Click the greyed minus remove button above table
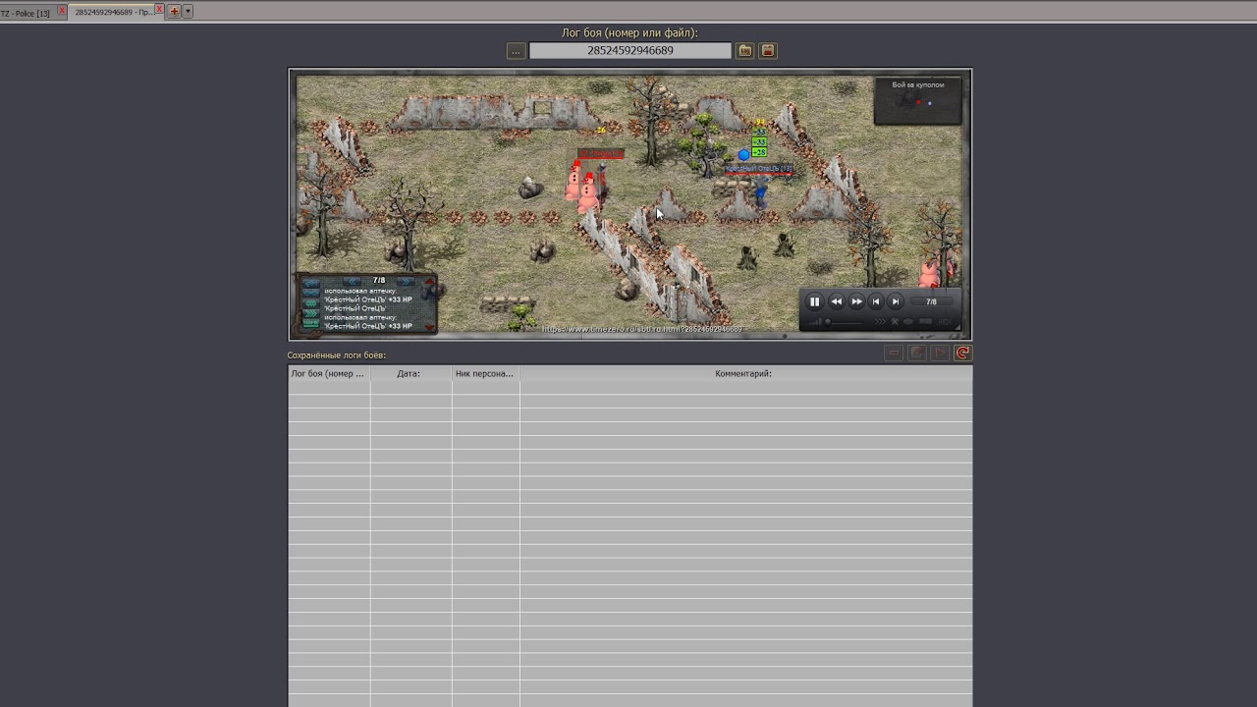 [894, 353]
